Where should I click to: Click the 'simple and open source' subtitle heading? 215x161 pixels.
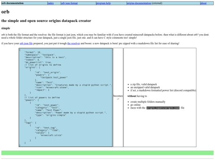pos(46,21)
